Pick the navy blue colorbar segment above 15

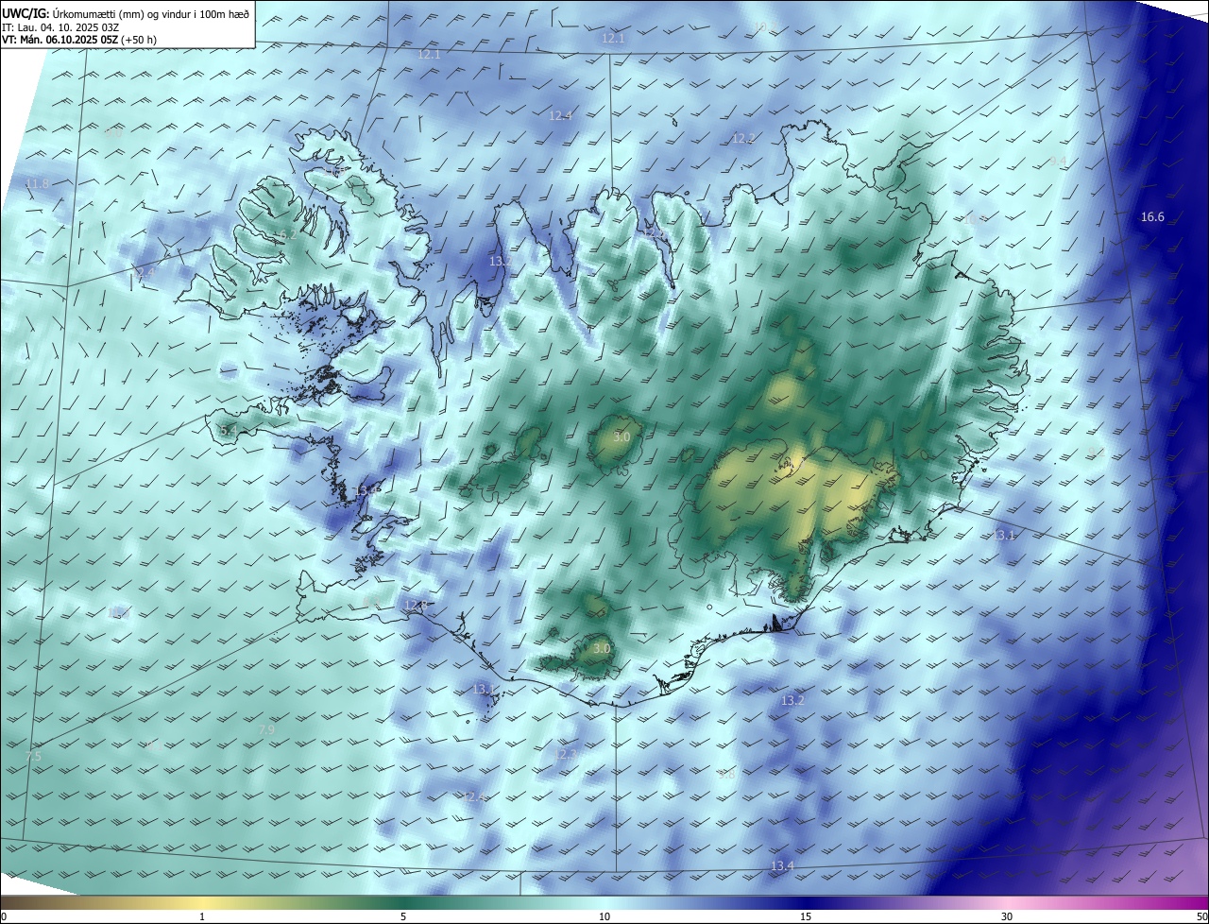click(x=806, y=902)
